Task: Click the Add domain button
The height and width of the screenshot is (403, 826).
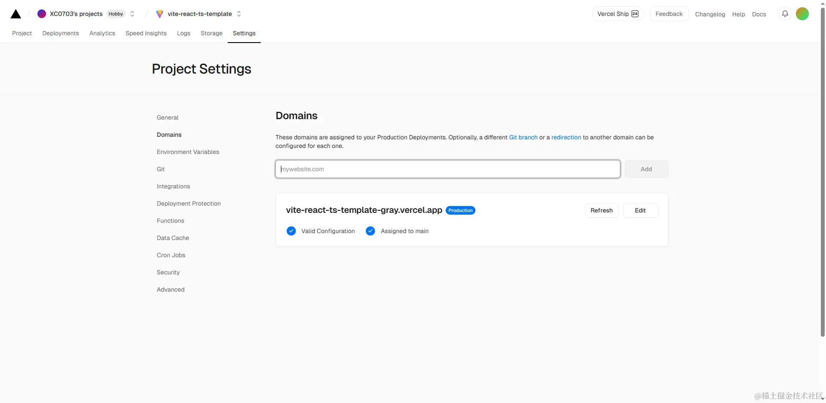Action: point(646,169)
